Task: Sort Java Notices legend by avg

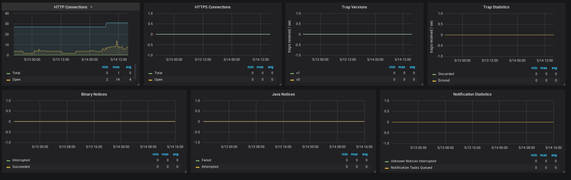Action: coord(365,154)
